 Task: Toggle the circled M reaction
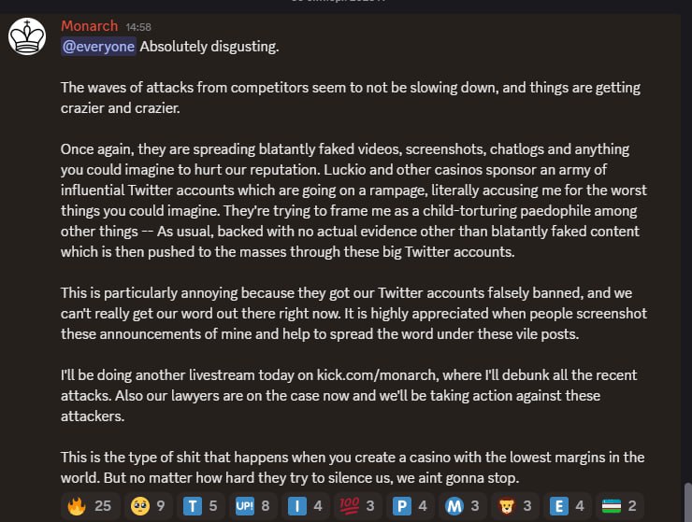tap(464, 506)
